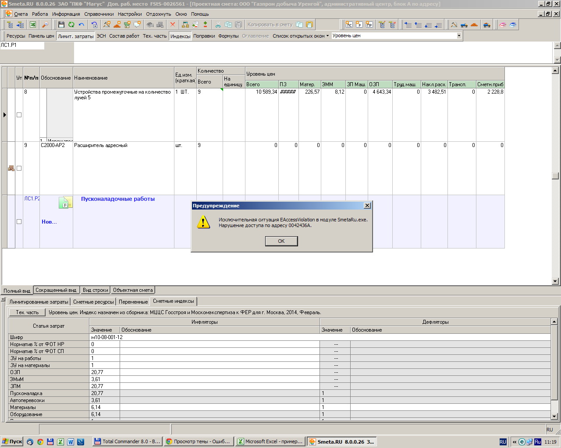Click the Excel export toolbar icon

coord(33,25)
